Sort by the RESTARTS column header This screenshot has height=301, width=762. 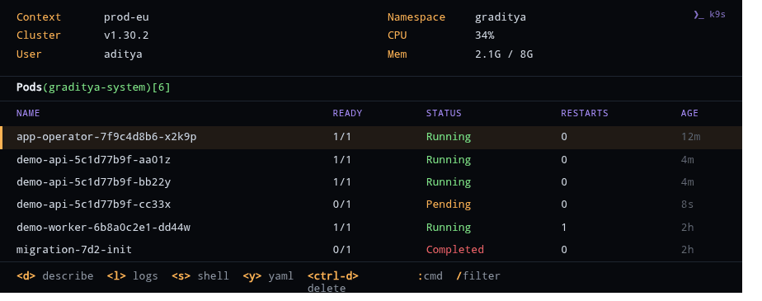pos(585,113)
